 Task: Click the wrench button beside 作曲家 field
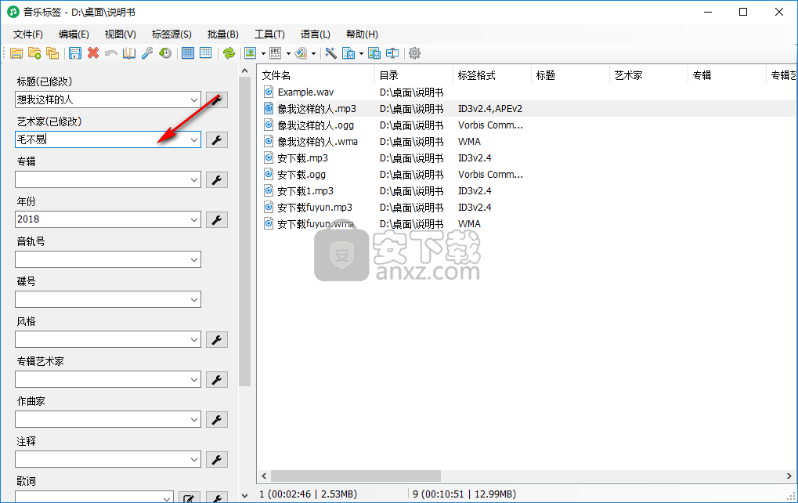217,419
